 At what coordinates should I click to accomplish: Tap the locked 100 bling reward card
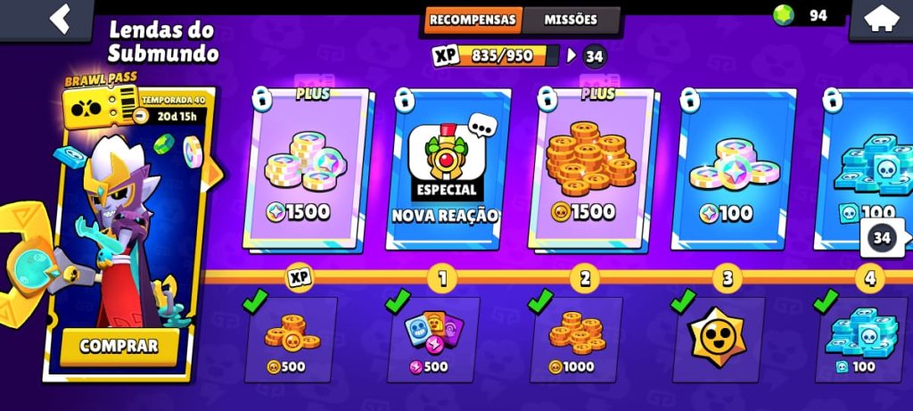point(734,170)
